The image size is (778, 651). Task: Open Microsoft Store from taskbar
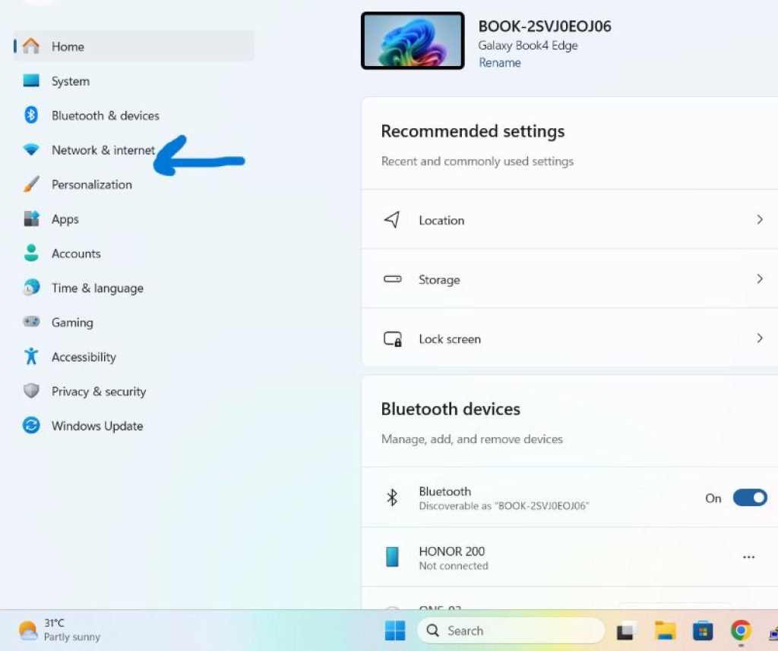click(x=703, y=631)
